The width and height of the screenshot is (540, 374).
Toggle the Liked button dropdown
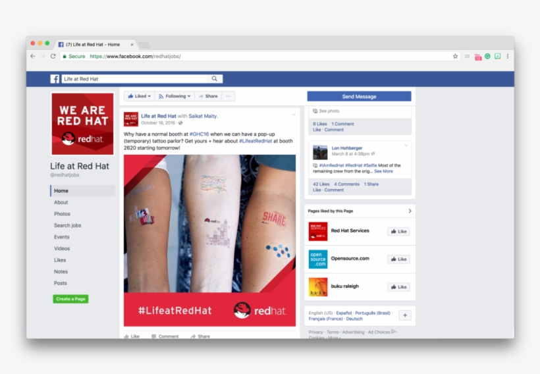click(x=139, y=96)
